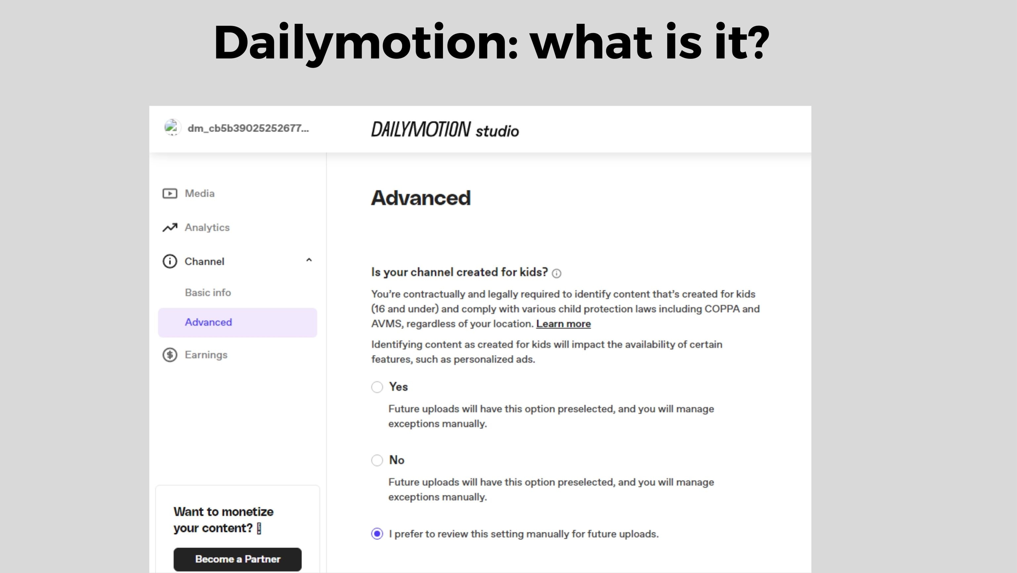Click Learn more link about child protection laws
Screen dimensions: 1017x573
563,324
